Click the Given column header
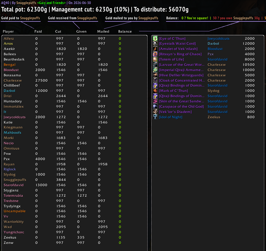The height and width of the screenshot is (251, 266). [x=81, y=31]
